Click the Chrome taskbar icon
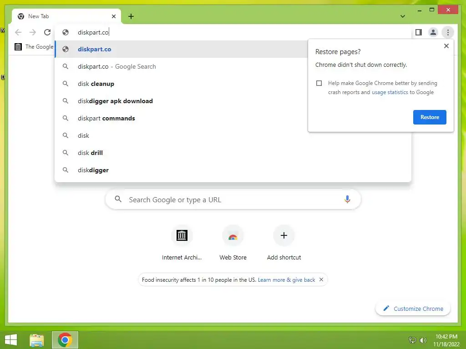 (x=65, y=340)
